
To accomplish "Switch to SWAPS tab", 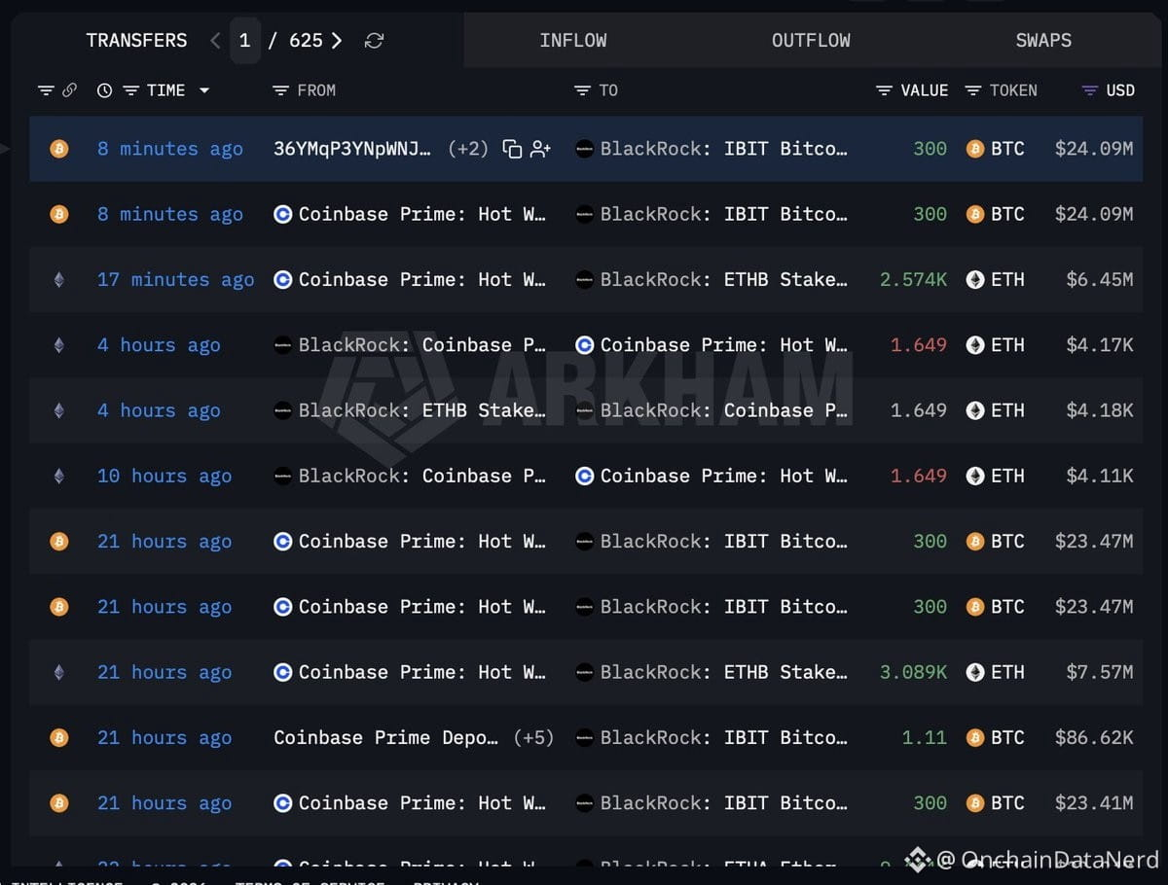I will click(x=1043, y=41).
